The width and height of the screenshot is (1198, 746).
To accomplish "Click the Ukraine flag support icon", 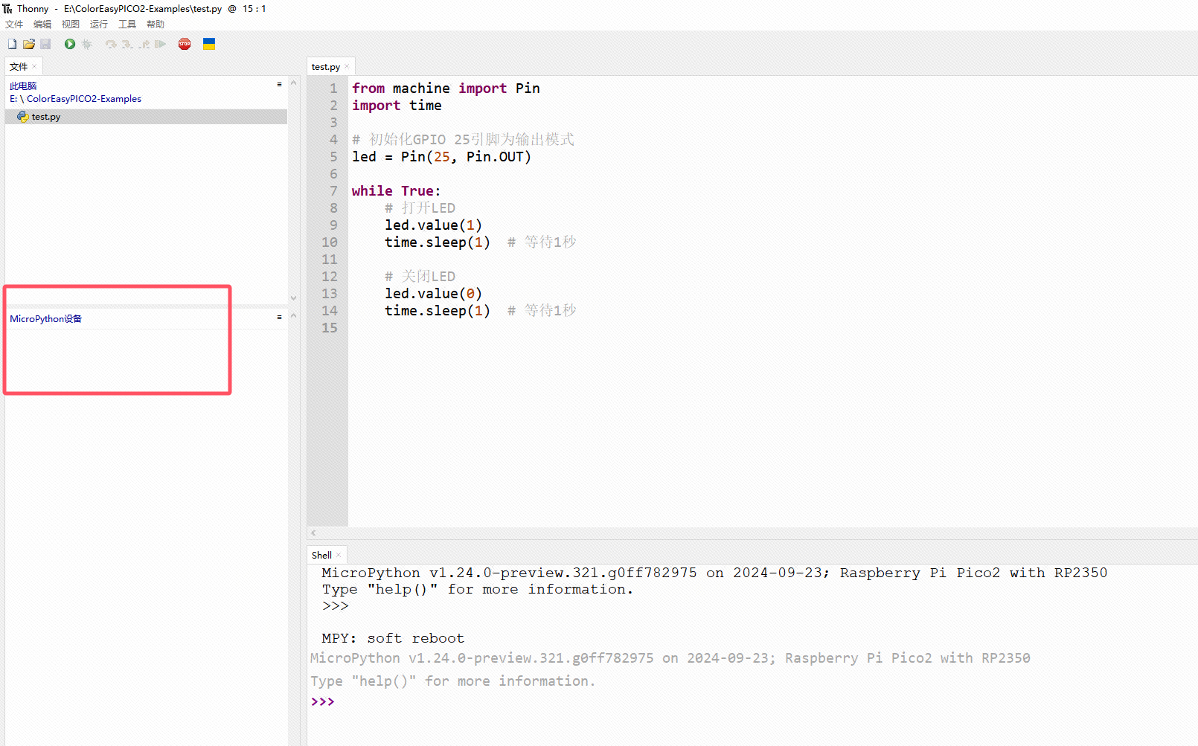I will 209,45.
